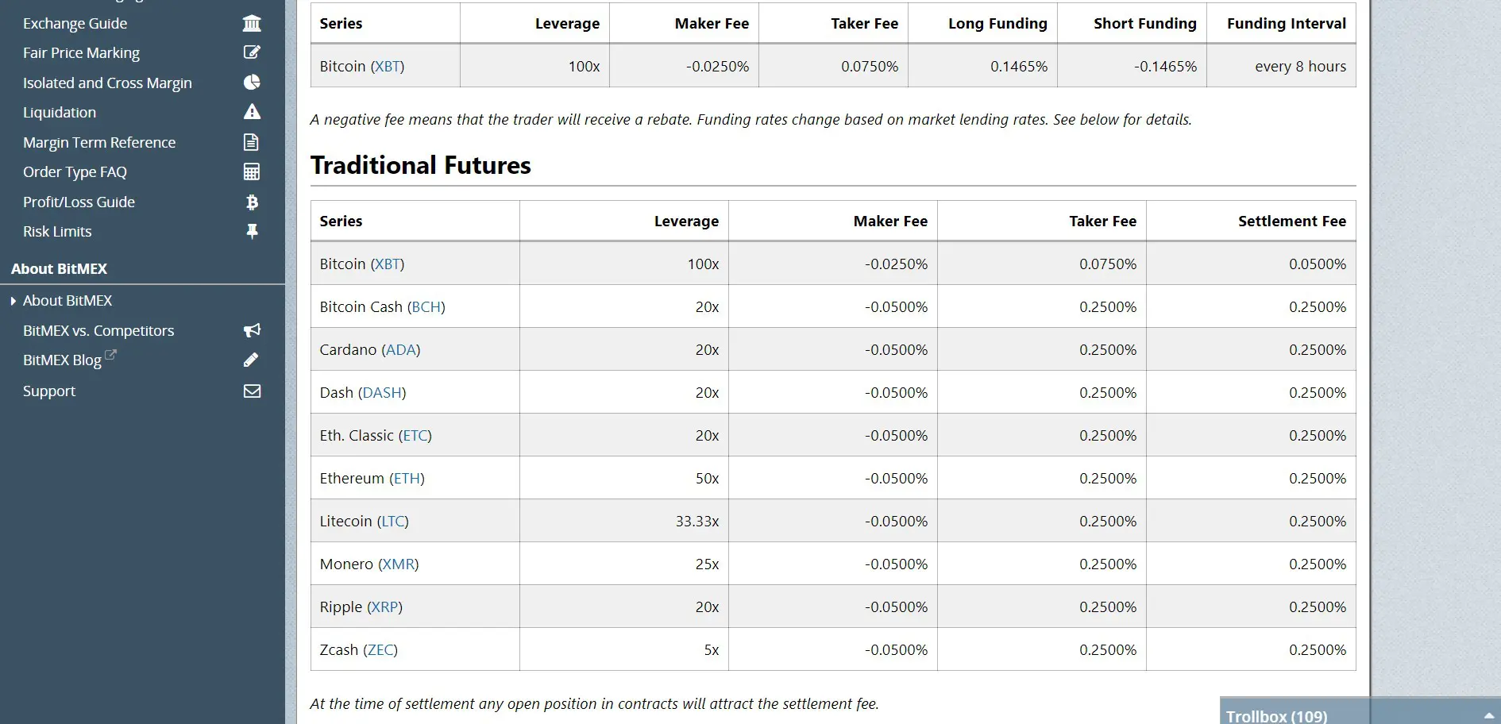Click the -0.1465% short funding value
This screenshot has width=1501, height=724.
[x=1165, y=66]
